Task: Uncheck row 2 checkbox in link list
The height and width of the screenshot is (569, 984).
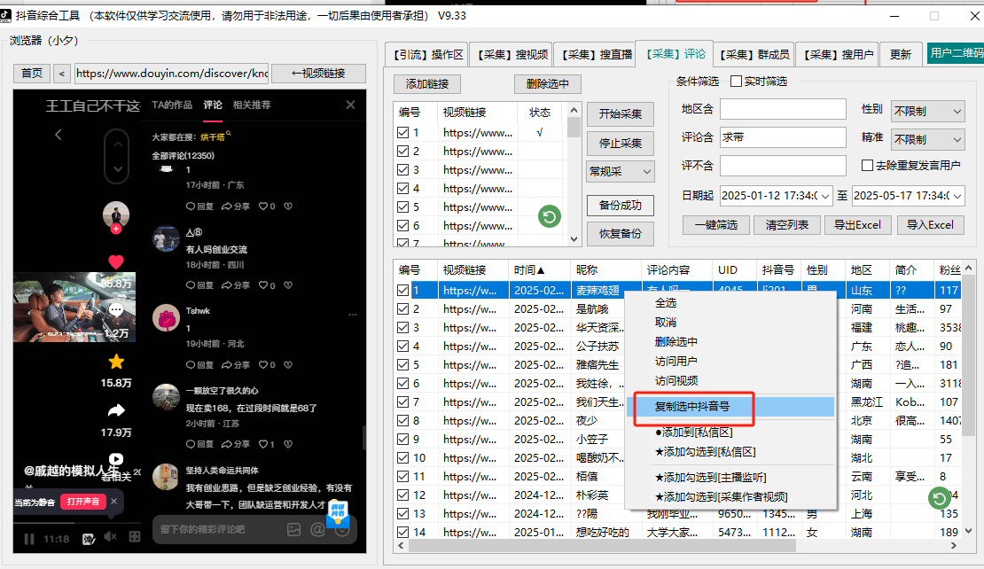Action: [x=403, y=152]
